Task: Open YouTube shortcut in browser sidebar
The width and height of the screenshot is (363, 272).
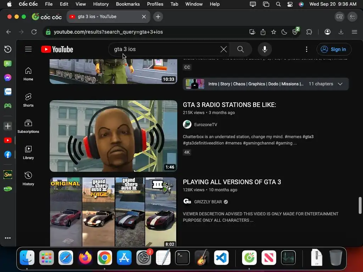Action: click(8, 140)
